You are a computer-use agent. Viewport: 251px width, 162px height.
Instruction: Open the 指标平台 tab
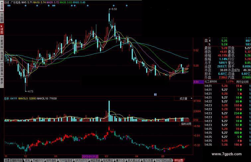tap(17, 160)
